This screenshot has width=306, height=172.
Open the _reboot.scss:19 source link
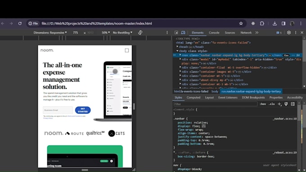tap(285, 153)
